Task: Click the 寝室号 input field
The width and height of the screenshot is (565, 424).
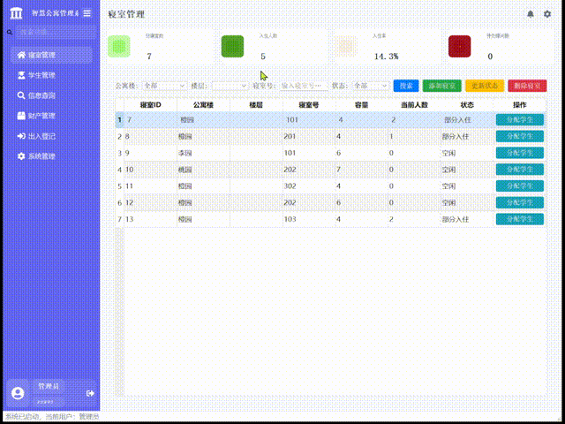Action: [305, 86]
